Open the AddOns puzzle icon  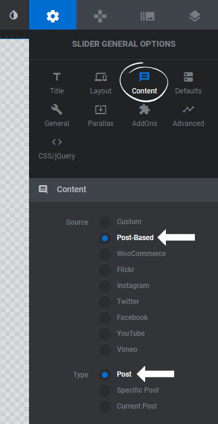click(145, 109)
